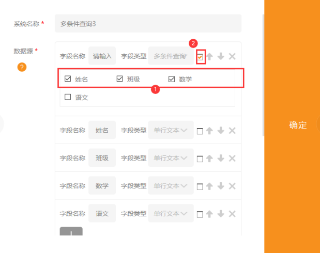
Task: Uncheck the 姓名 checkbox option
Action: [x=68, y=79]
